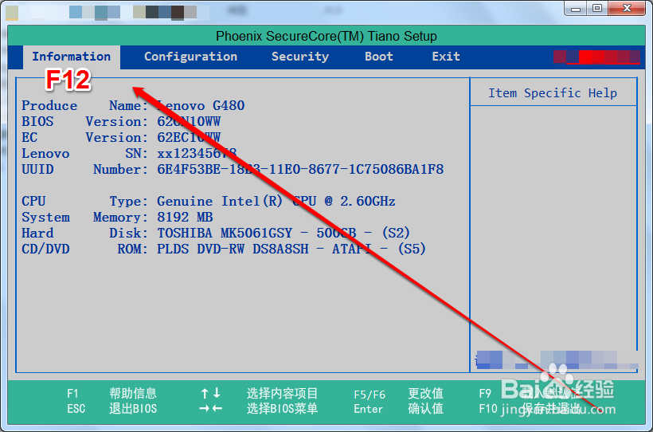Select the Exit tab
Image resolution: width=653 pixels, height=432 pixels.
(446, 57)
